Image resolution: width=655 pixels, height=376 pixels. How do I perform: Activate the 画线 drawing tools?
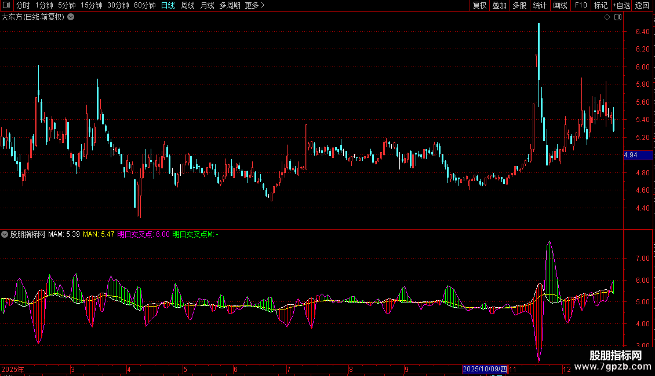(x=560, y=5)
